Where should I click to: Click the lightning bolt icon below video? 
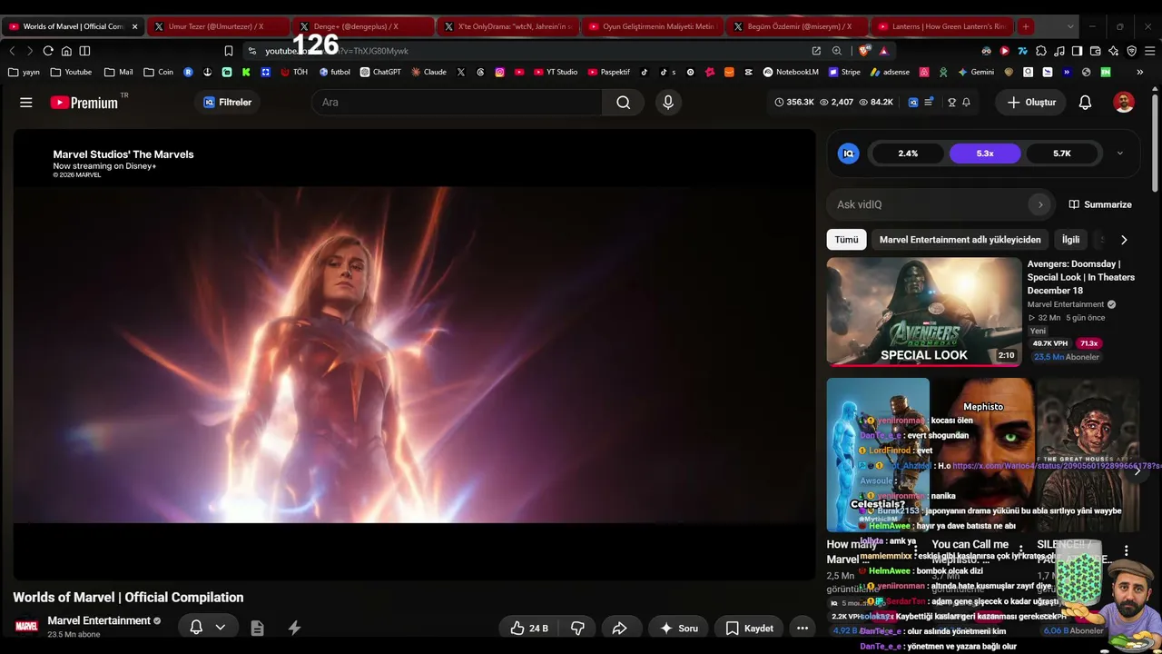(294, 628)
